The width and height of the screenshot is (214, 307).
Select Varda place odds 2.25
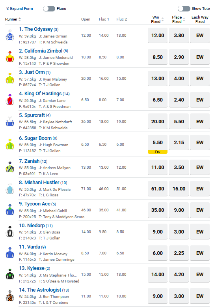[x=179, y=253]
